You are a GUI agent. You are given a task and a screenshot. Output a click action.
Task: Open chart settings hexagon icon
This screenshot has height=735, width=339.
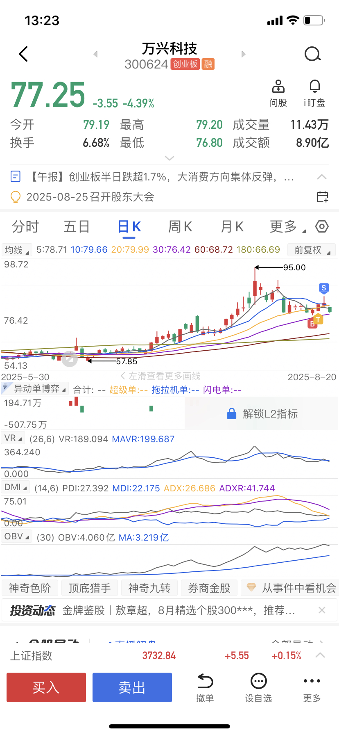[x=322, y=226]
